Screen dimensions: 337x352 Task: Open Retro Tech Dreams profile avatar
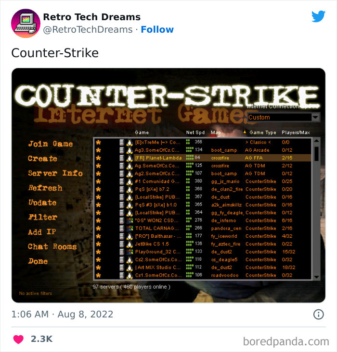pyautogui.click(x=26, y=24)
